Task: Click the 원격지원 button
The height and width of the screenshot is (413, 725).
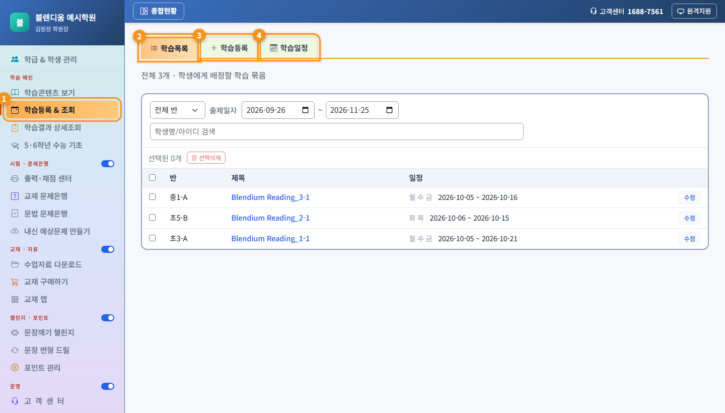Action: click(694, 11)
